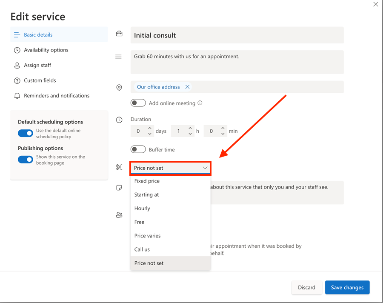Click the hours duration input

point(179,131)
